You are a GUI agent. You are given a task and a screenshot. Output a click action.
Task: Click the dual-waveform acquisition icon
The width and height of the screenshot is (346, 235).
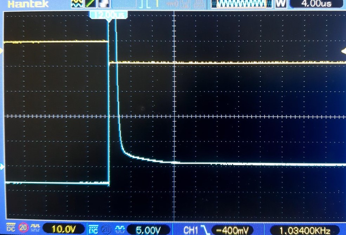[77, 4]
